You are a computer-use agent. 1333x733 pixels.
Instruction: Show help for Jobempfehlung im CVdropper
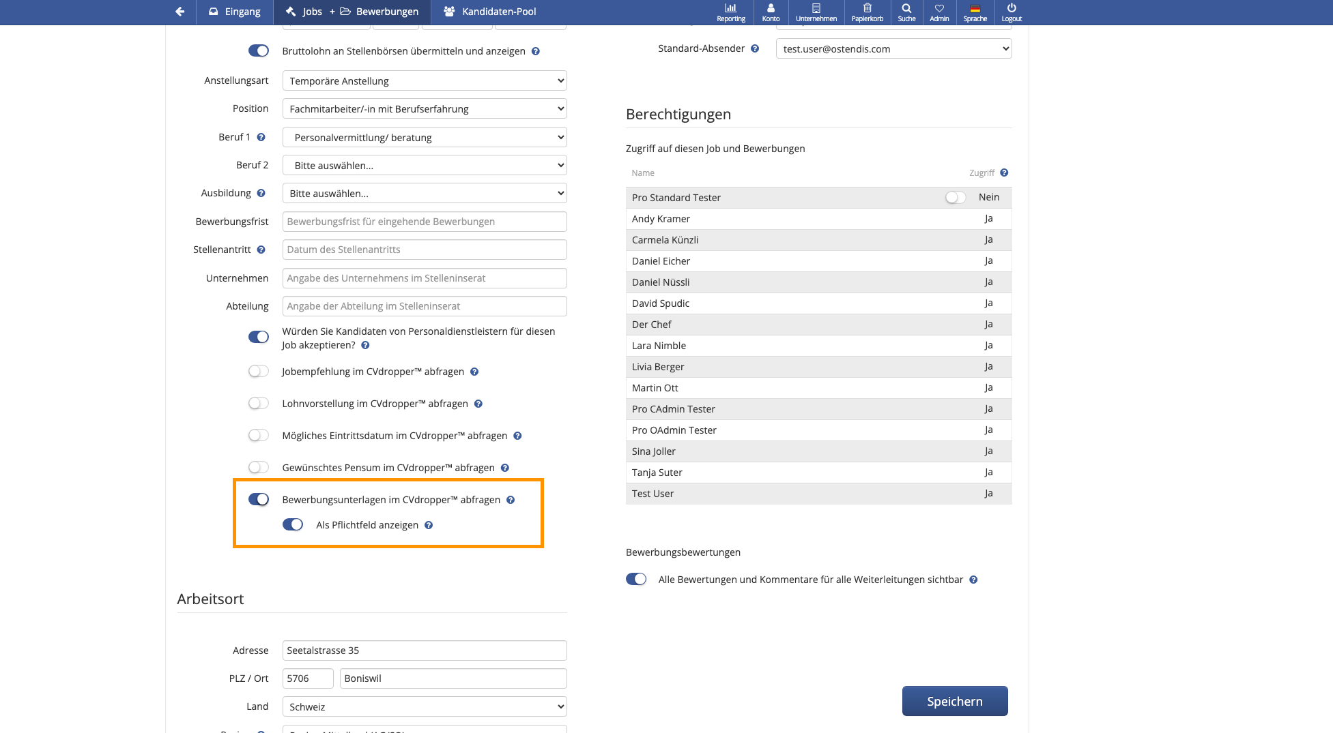[x=474, y=372]
